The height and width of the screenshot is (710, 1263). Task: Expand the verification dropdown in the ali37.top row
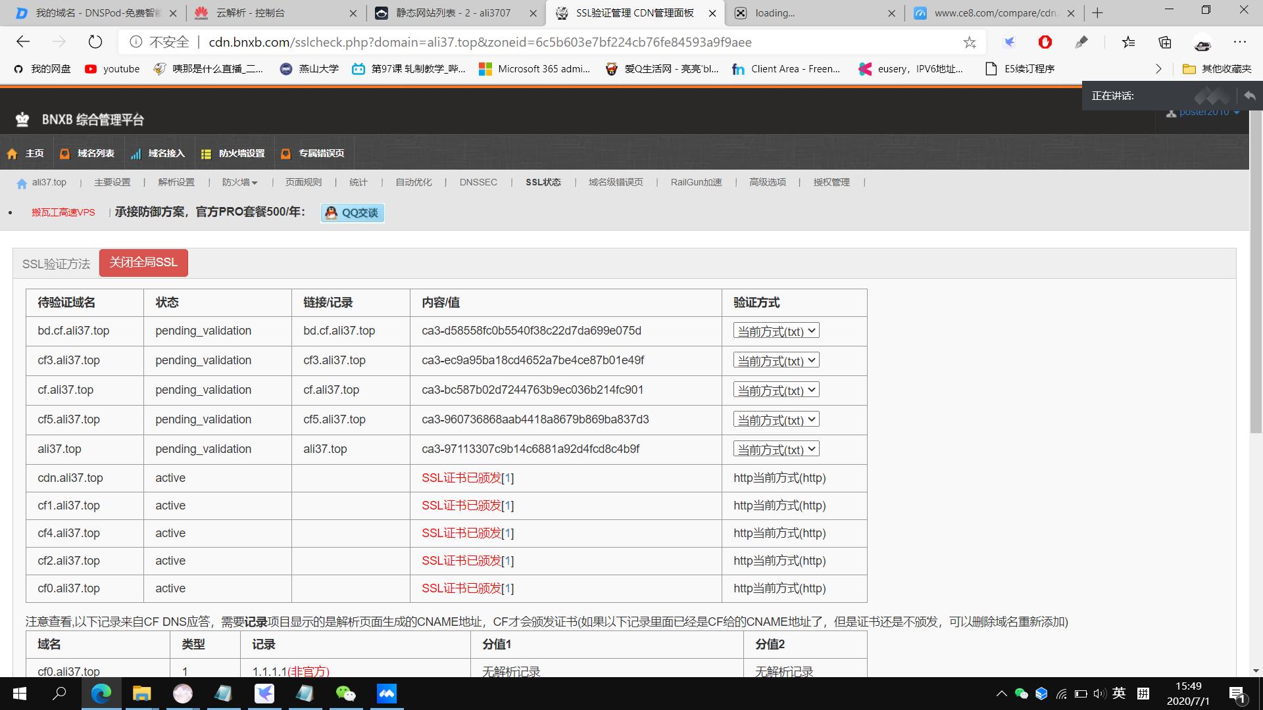[x=776, y=449]
